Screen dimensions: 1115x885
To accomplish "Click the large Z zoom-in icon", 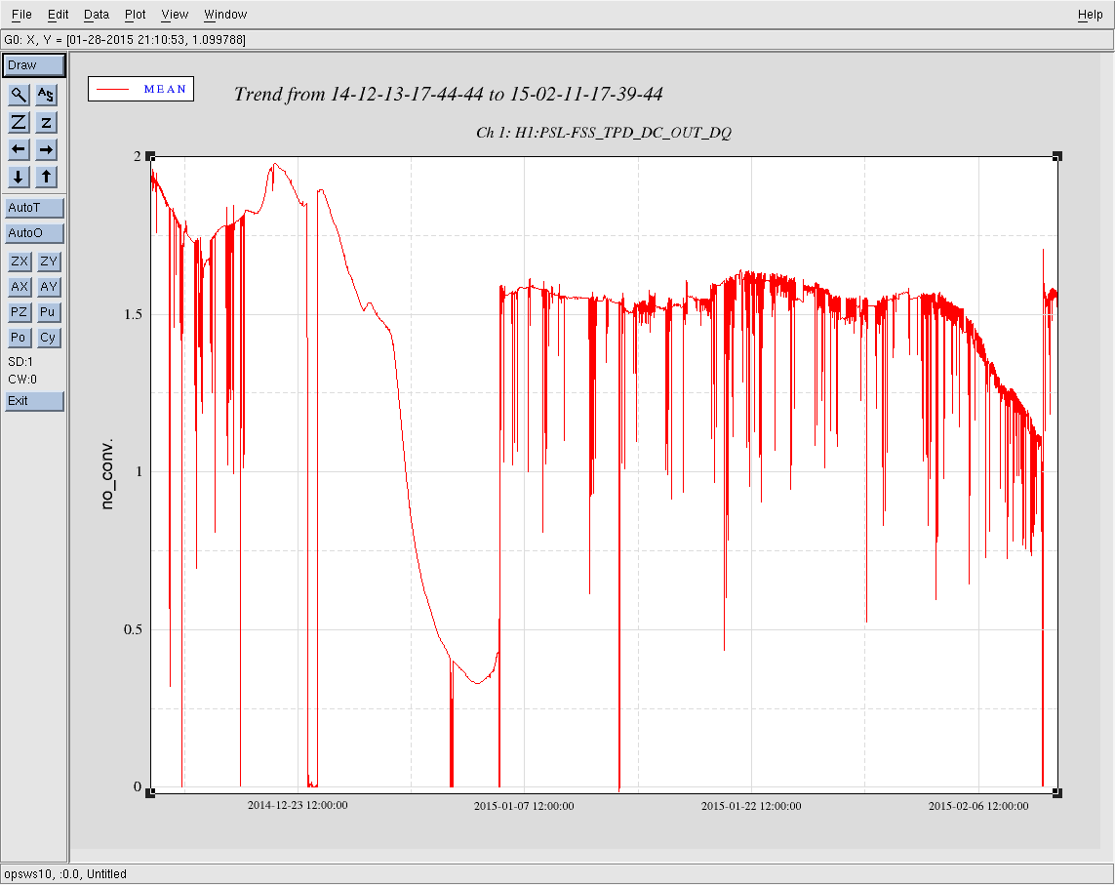I will click(19, 122).
